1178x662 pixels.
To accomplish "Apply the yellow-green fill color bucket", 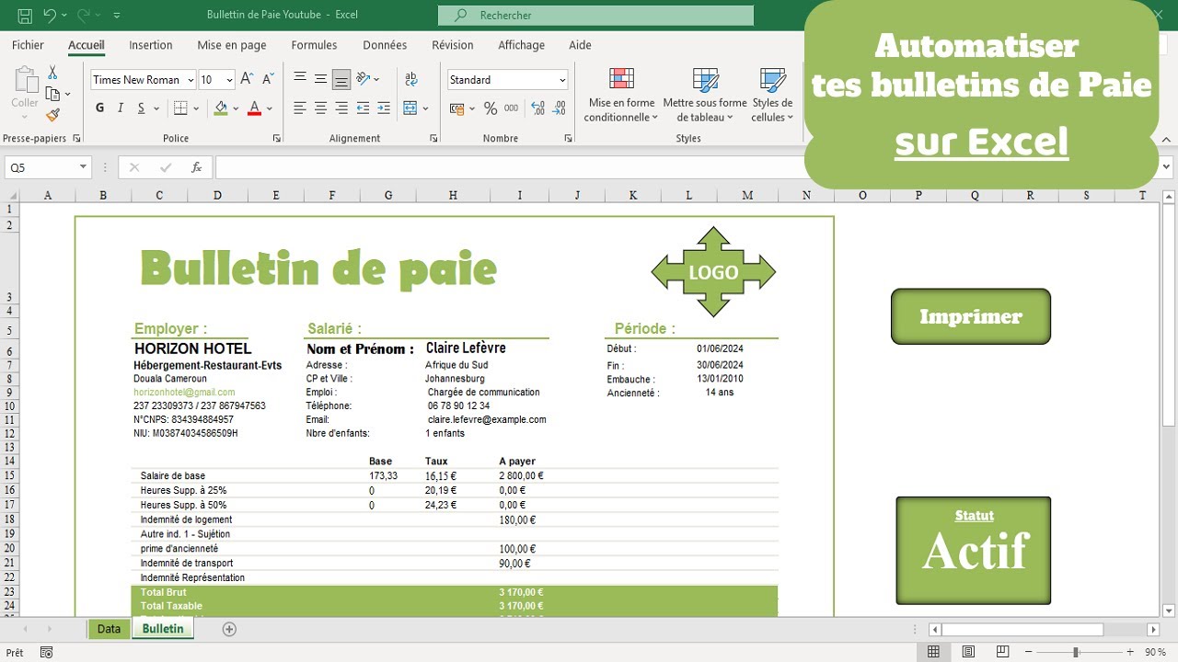I will pos(221,108).
